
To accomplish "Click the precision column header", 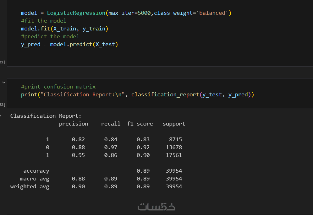I will point(74,124).
